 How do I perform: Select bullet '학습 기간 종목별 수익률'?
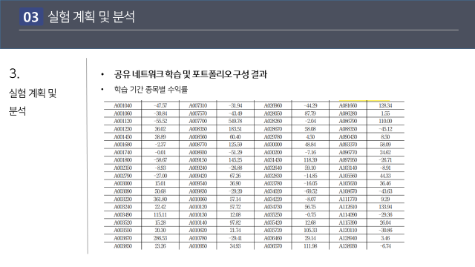coord(151,90)
